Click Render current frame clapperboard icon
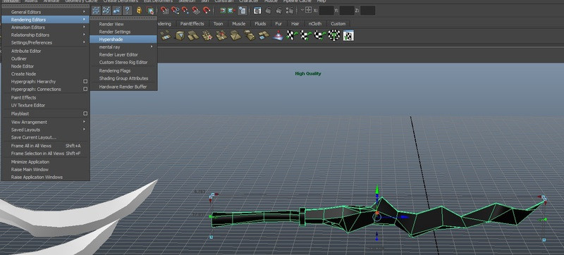The width and height of the screenshot is (564, 255). (x=268, y=11)
